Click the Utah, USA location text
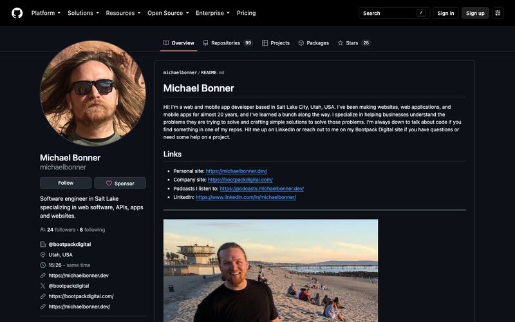 pyautogui.click(x=61, y=254)
